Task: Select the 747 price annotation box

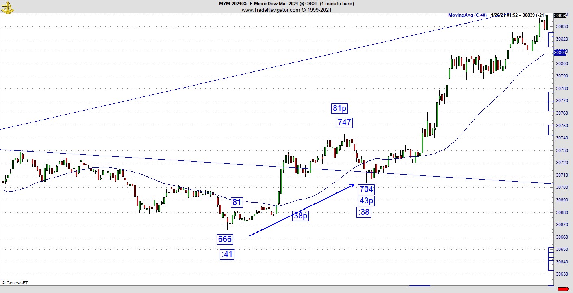Action: point(344,122)
